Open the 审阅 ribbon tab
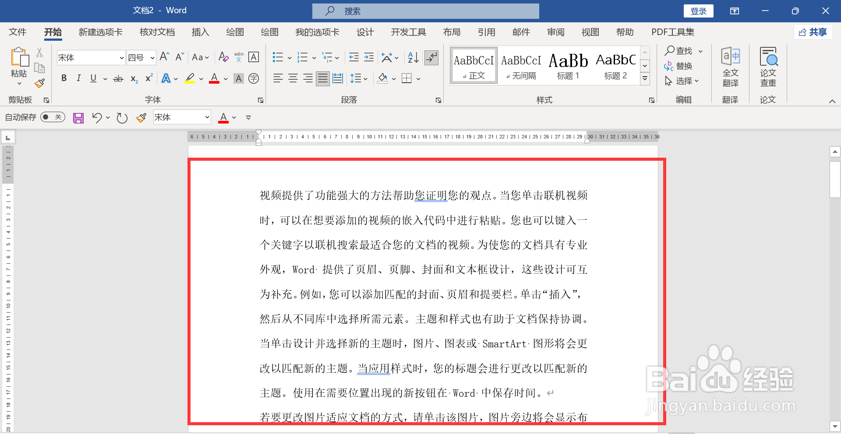 555,32
